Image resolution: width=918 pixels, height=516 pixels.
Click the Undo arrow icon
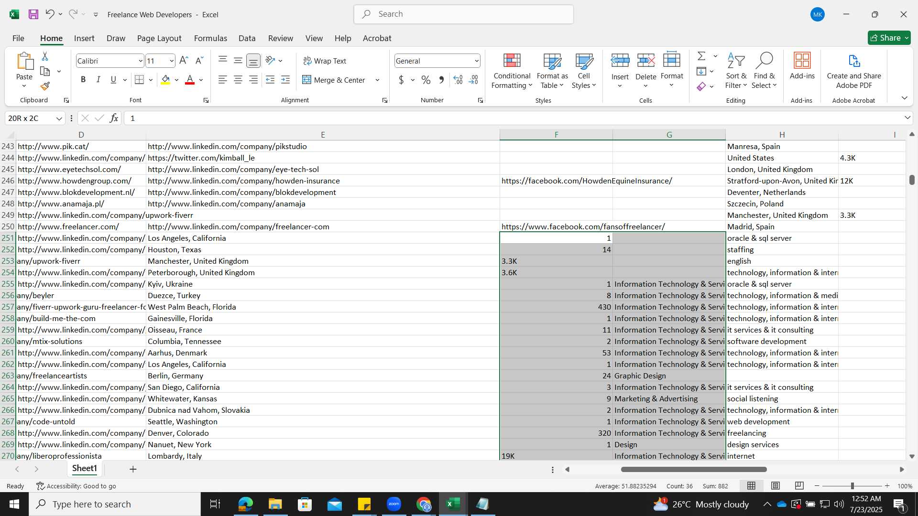point(50,14)
